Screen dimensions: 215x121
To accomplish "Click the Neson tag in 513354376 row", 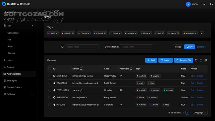I will 152,97.
